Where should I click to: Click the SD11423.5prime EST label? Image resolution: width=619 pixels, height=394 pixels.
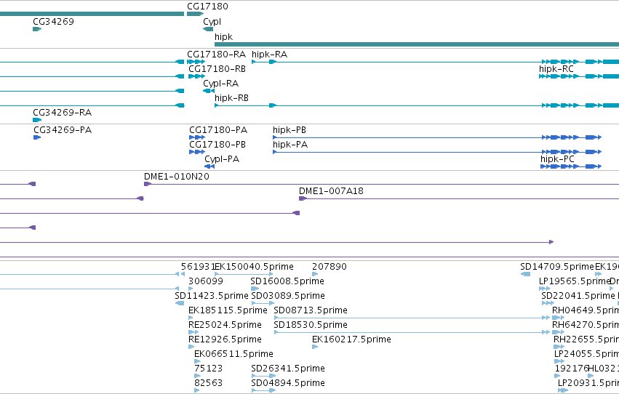pyautogui.click(x=212, y=296)
